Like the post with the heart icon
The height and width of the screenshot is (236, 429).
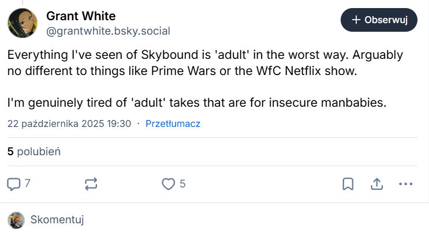pyautogui.click(x=168, y=184)
